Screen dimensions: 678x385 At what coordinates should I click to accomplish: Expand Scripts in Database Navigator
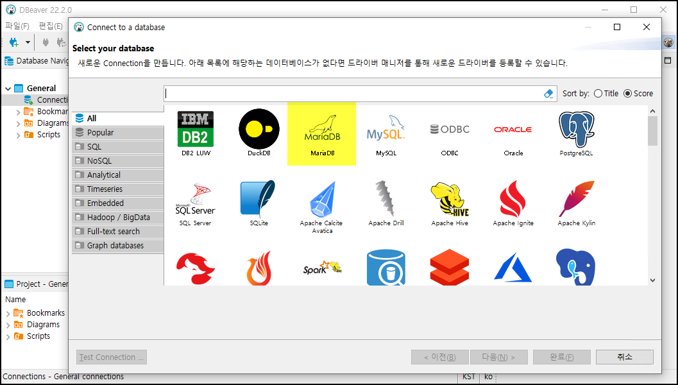click(x=18, y=135)
